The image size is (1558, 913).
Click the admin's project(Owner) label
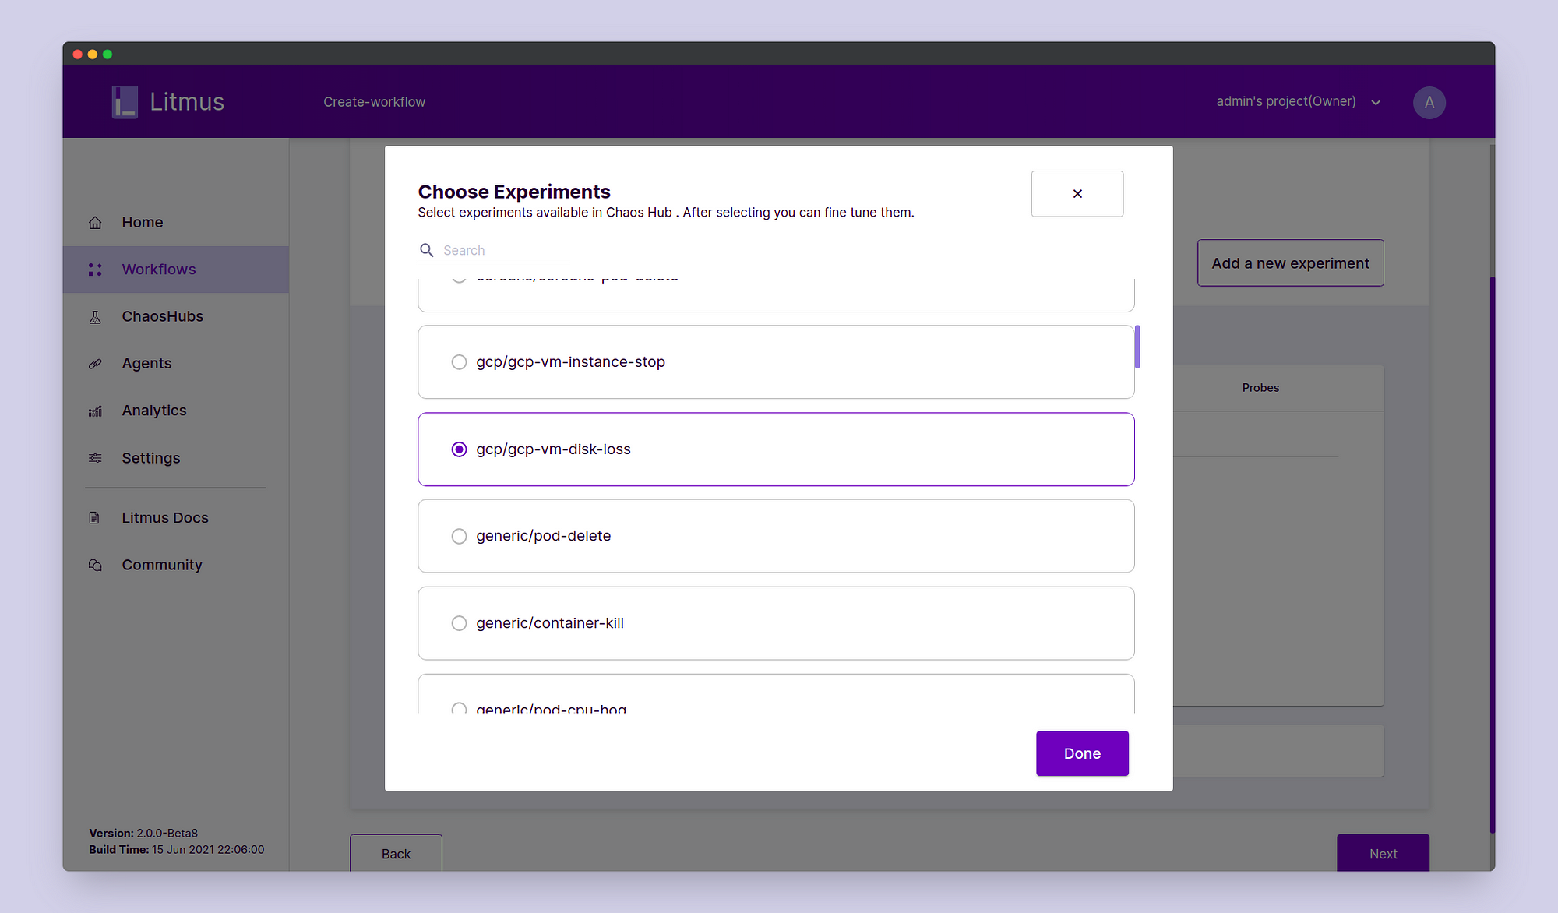1286,101
